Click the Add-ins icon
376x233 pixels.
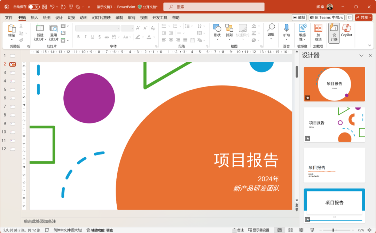click(x=318, y=28)
